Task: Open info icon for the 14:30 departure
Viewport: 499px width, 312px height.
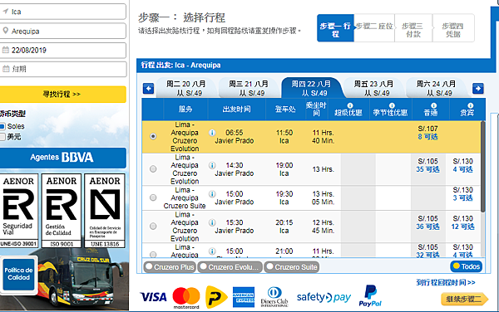Action: (212, 165)
